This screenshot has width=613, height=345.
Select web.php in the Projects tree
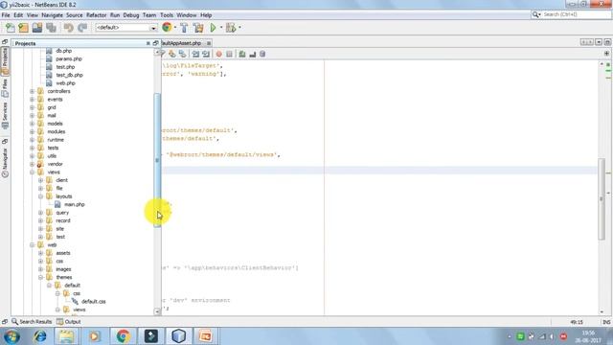pos(65,83)
